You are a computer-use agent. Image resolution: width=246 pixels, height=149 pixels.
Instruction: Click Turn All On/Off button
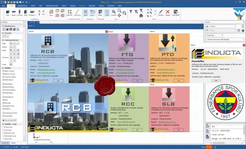9,120
